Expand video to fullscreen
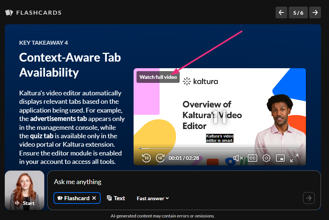The width and height of the screenshot is (329, 220). [x=294, y=158]
